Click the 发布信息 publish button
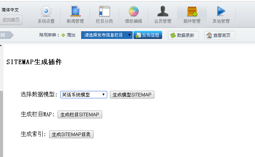 click(x=148, y=35)
